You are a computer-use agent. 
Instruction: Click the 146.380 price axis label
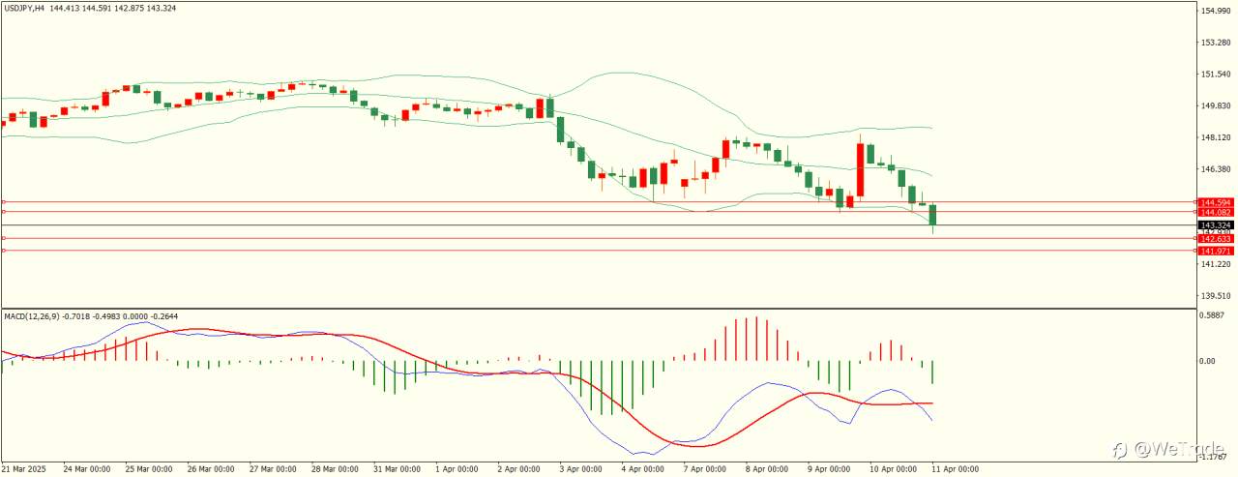point(1215,169)
